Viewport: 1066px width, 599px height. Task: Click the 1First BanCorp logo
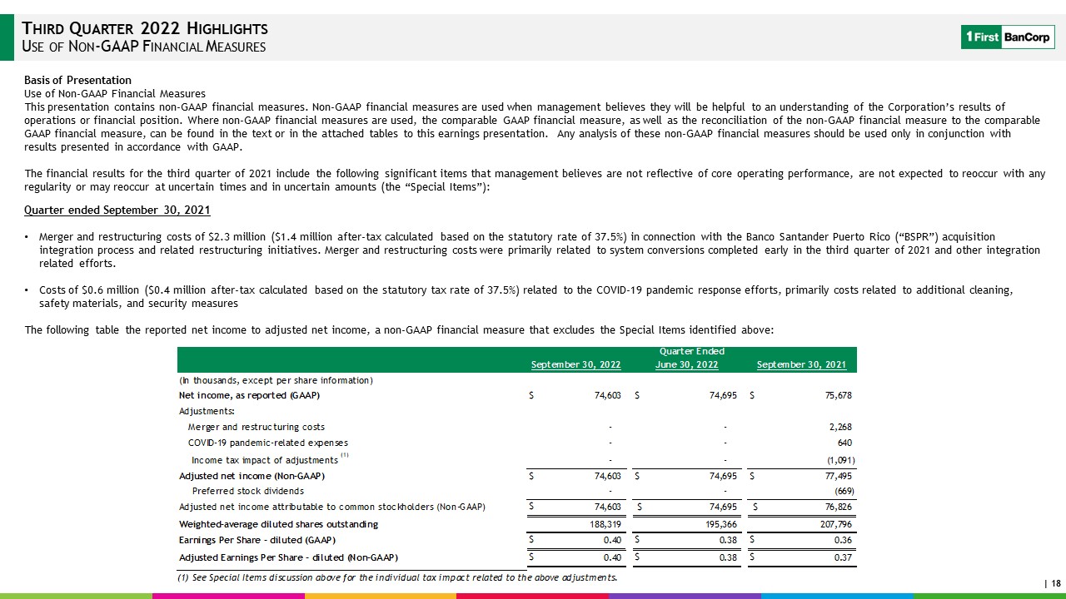tap(1008, 37)
